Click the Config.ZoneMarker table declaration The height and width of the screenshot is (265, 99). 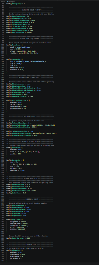pyautogui.click(x=15, y=160)
